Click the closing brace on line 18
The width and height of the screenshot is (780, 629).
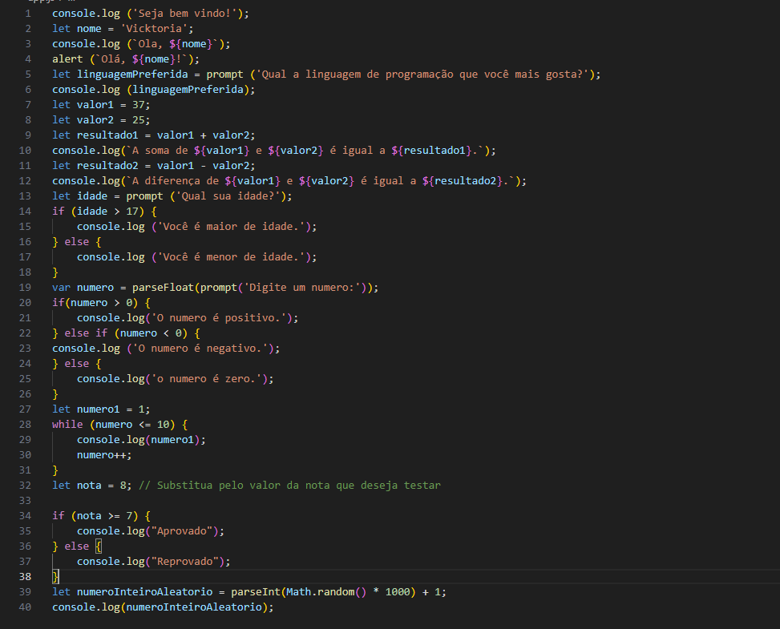point(55,272)
